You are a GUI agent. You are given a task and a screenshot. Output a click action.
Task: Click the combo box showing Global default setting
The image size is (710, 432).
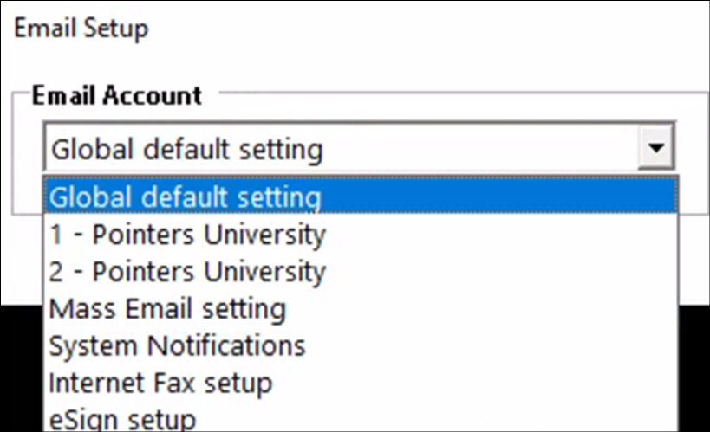340,149
